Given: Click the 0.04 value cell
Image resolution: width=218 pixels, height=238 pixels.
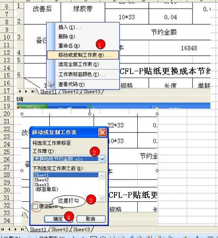Looking at the screenshot, I should click(171, 17).
